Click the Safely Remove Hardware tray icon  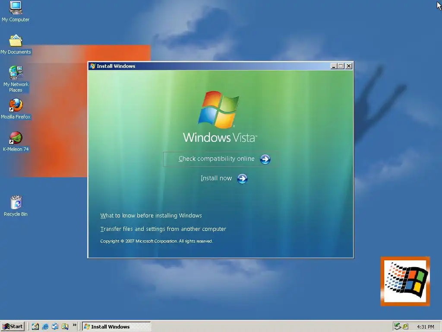point(398,327)
